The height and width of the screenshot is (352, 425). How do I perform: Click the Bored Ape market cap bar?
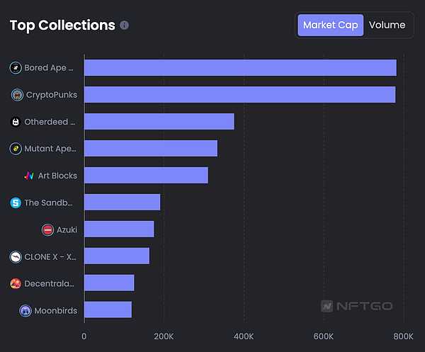(240, 68)
